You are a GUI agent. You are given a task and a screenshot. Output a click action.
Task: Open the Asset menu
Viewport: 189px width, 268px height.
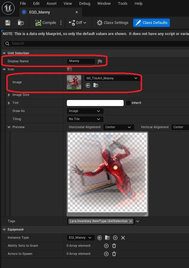(x=51, y=4)
